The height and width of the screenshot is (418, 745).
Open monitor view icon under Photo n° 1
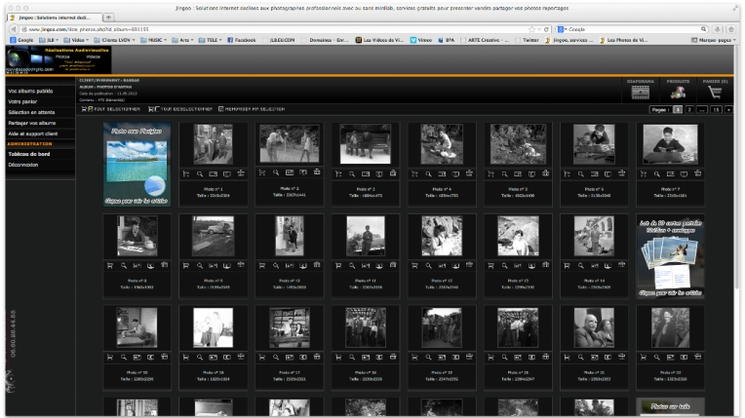(227, 174)
